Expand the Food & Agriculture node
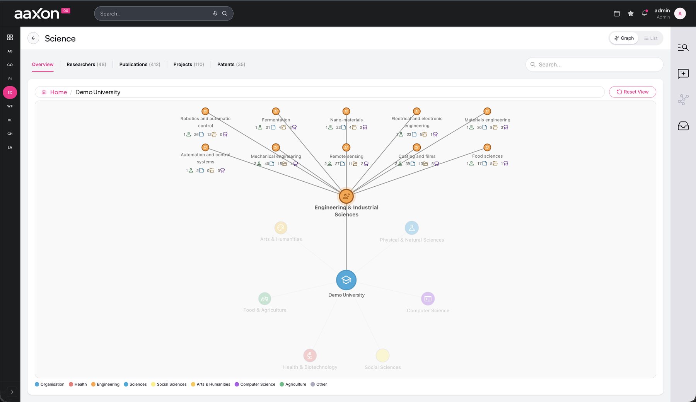696x402 pixels. click(x=264, y=298)
